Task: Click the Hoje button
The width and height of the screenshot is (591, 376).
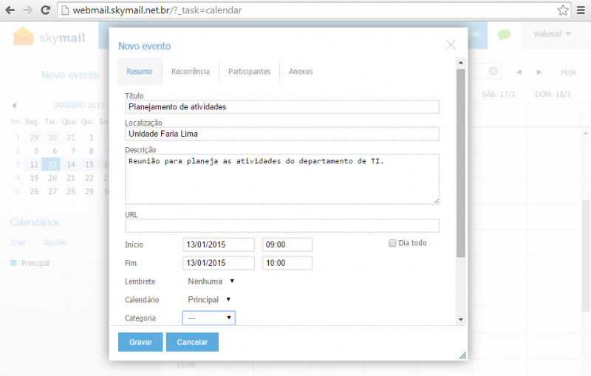Action: 568,72
